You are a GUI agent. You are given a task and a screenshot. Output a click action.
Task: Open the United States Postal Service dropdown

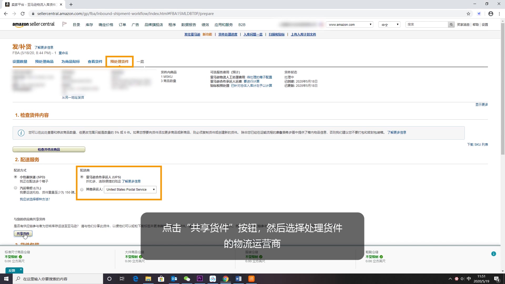(130, 190)
